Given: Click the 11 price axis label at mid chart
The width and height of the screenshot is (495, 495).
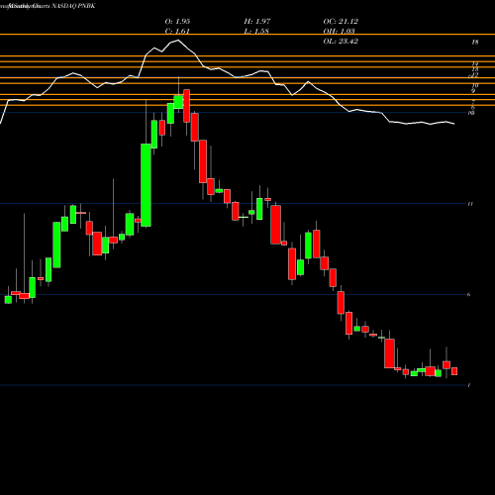Looking at the screenshot, I should point(470,204).
